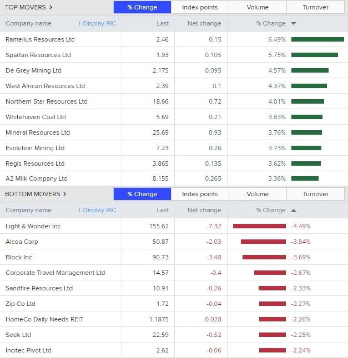
Task: Click Block Inc red change bar
Action: click(264, 257)
